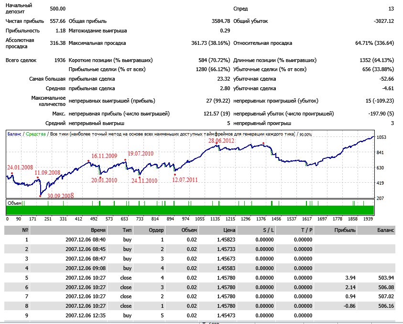This screenshot has height=324, width=403.
Task: Click the blue Баланс legend label
Action: [x=14, y=134]
